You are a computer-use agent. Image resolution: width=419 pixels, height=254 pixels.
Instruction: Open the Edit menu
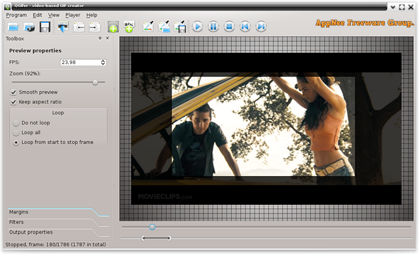[37, 15]
